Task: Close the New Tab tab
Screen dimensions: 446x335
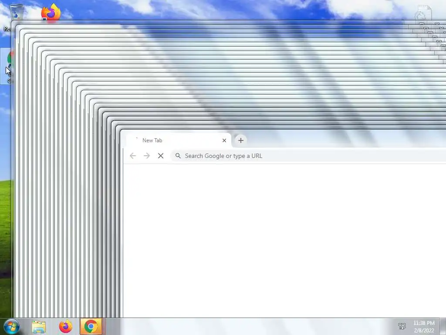Action: click(224, 140)
